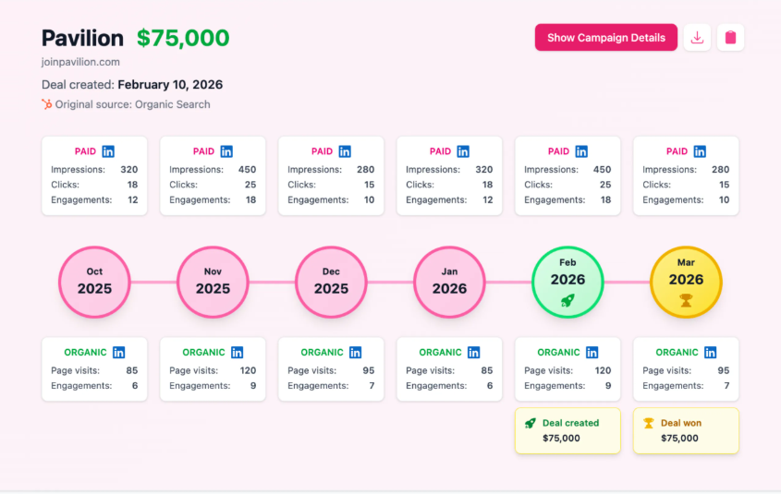Image resolution: width=781 pixels, height=494 pixels.
Task: Open the joinpavilion.com link
Action: pos(80,62)
